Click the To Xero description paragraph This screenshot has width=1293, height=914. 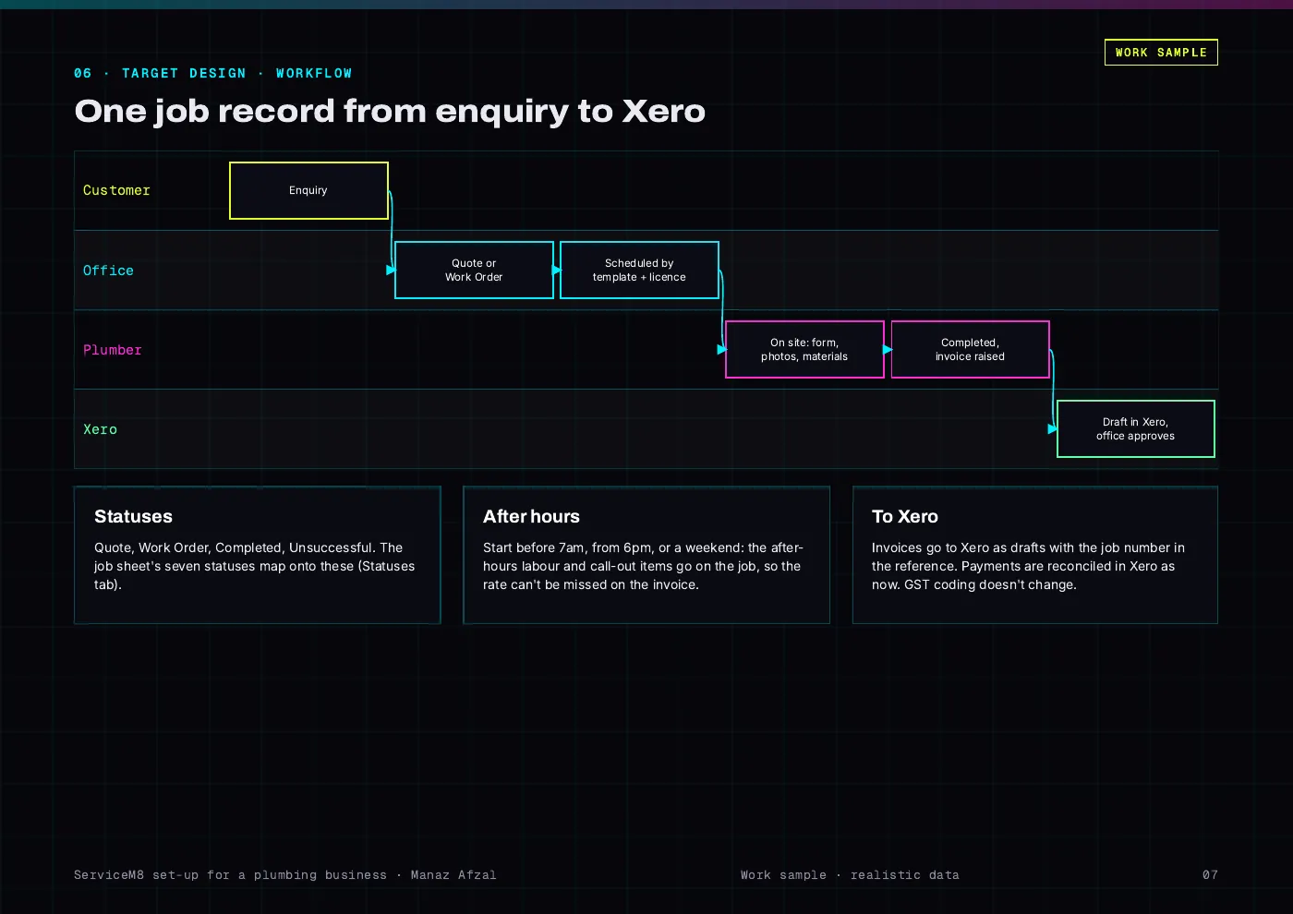(1028, 566)
